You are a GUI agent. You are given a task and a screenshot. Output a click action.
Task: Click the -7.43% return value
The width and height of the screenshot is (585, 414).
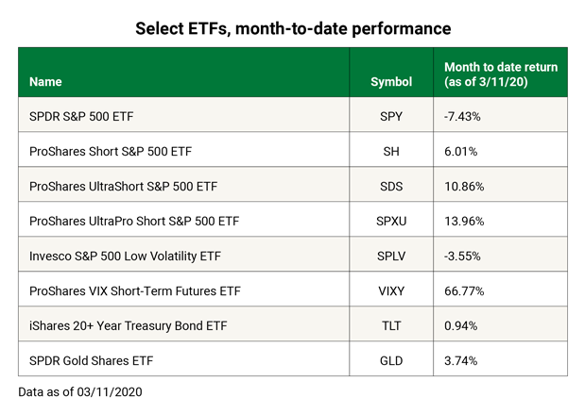tap(464, 117)
